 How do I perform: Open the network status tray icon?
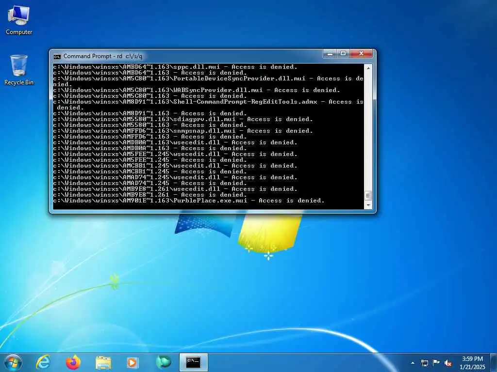[x=424, y=363]
